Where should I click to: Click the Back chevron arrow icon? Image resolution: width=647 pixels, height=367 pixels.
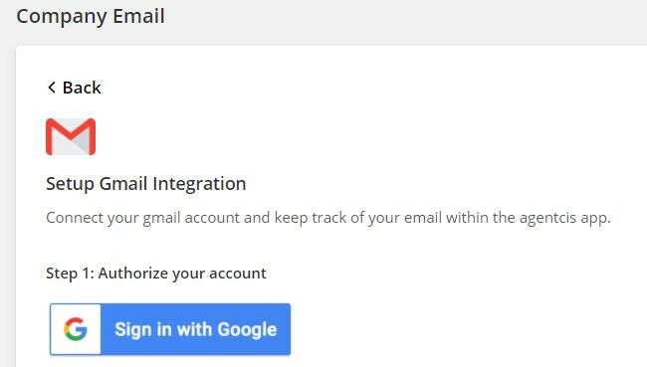coord(52,88)
